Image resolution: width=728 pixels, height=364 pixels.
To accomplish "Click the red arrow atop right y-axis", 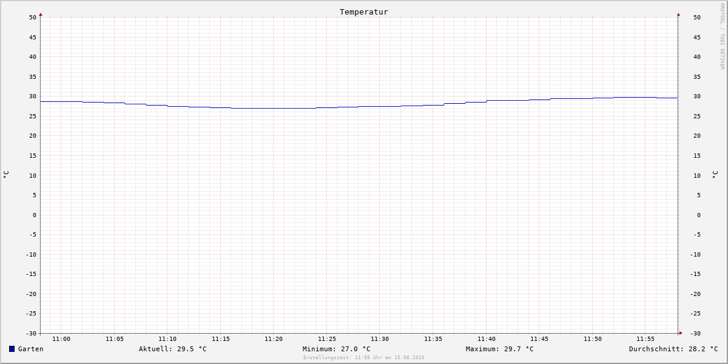I will [678, 14].
